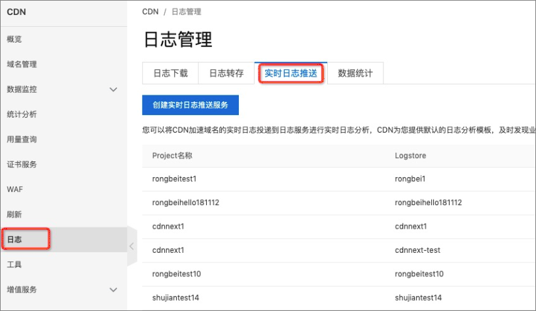Viewport: 536px width, 311px height.
Task: Click the 创建实时日志推送服务 button
Action: click(190, 105)
